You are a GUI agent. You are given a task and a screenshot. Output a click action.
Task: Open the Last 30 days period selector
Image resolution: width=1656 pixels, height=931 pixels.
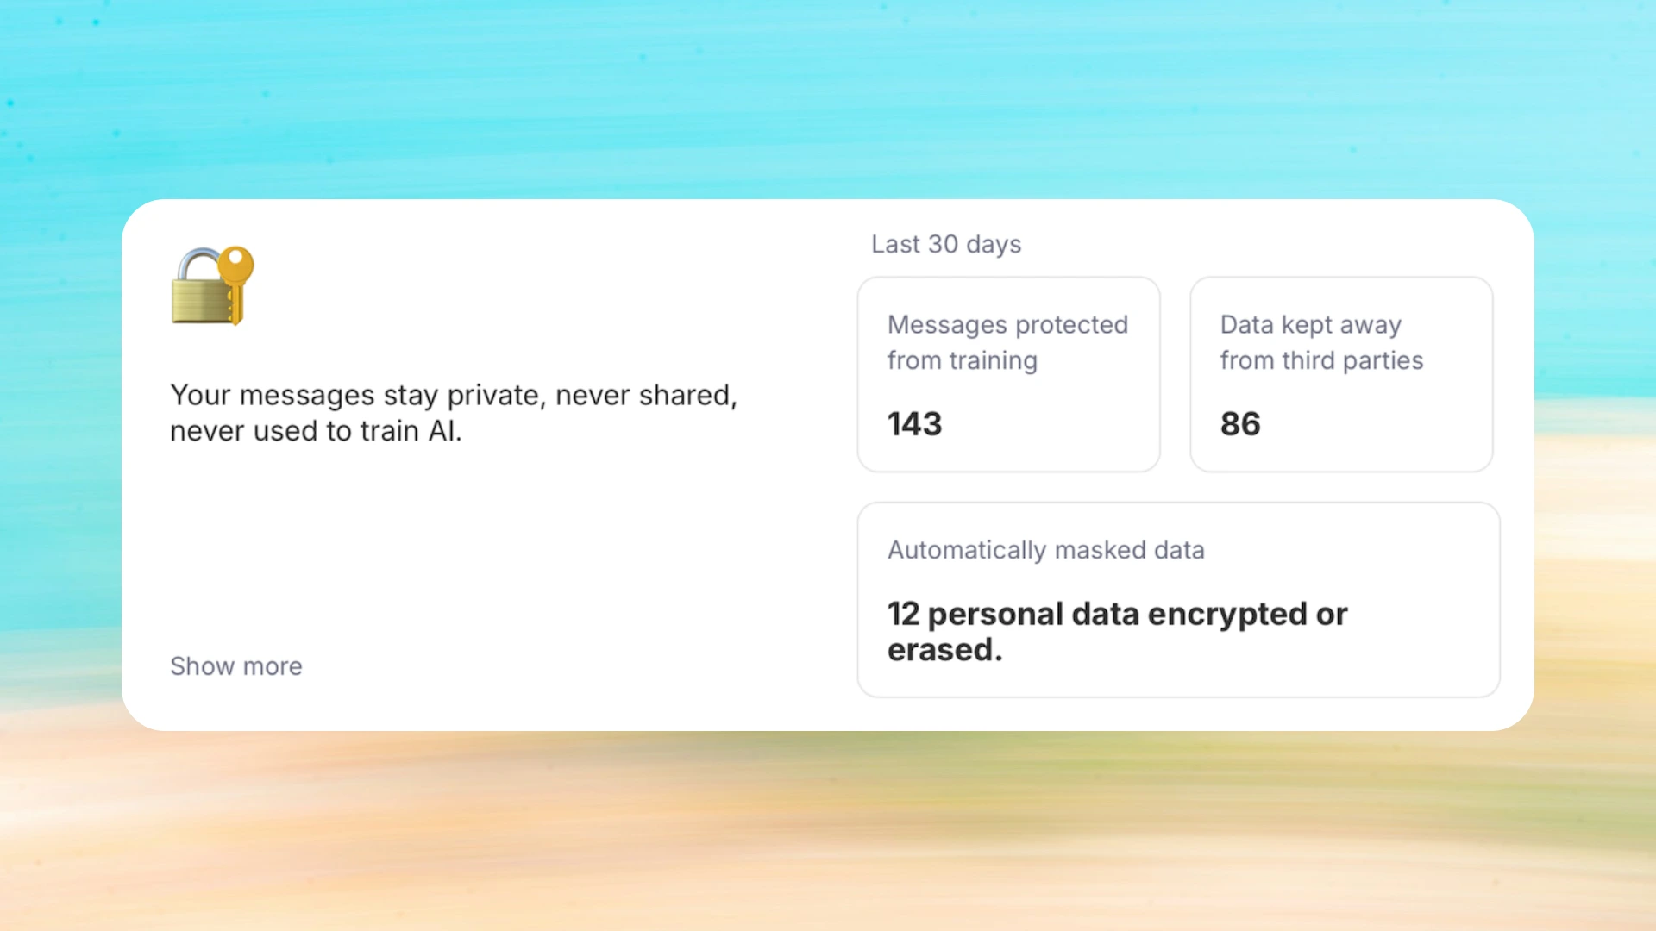[946, 244]
